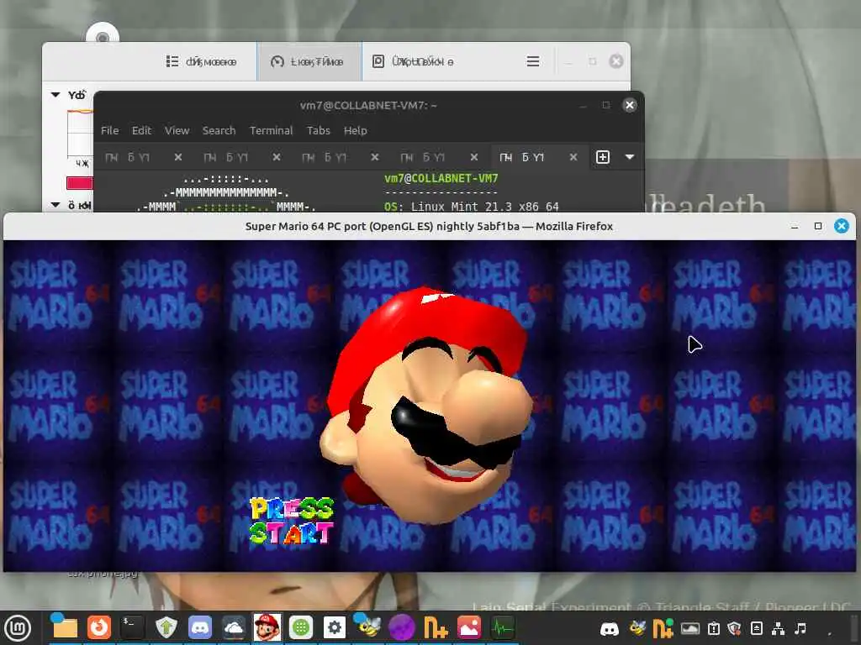Open the terminal Edit menu
861x645 pixels.
coord(141,130)
